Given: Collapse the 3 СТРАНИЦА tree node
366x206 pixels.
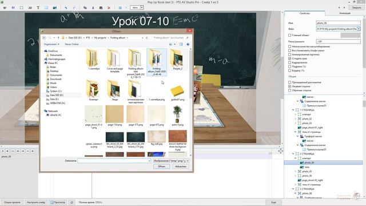Looking at the screenshot, I should pos(293,189).
